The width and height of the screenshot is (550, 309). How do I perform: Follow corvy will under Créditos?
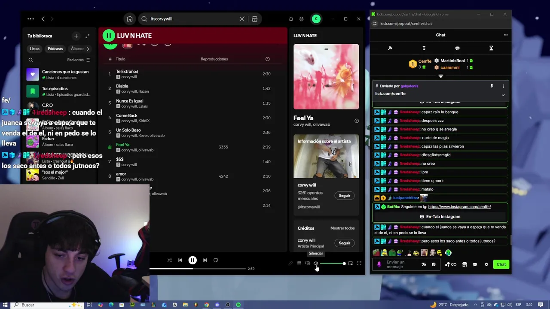point(344,243)
